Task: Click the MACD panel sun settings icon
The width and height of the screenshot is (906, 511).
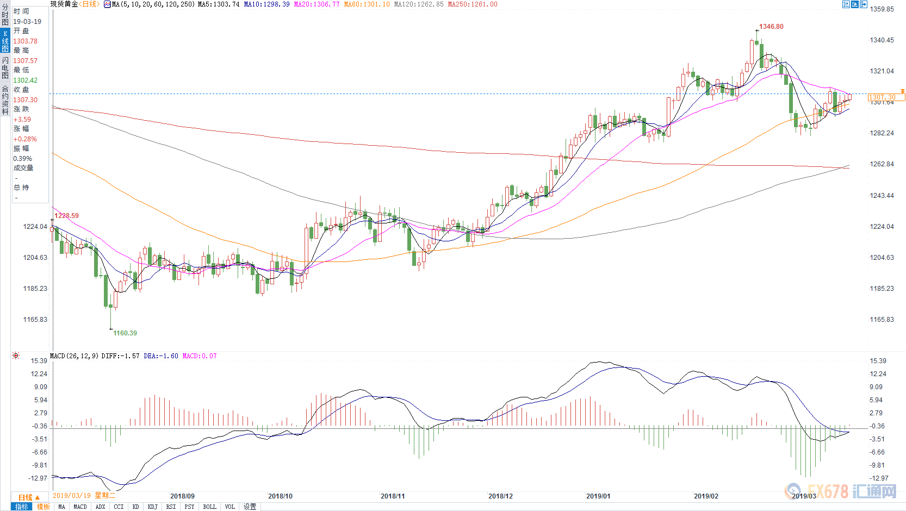Action: tap(16, 356)
